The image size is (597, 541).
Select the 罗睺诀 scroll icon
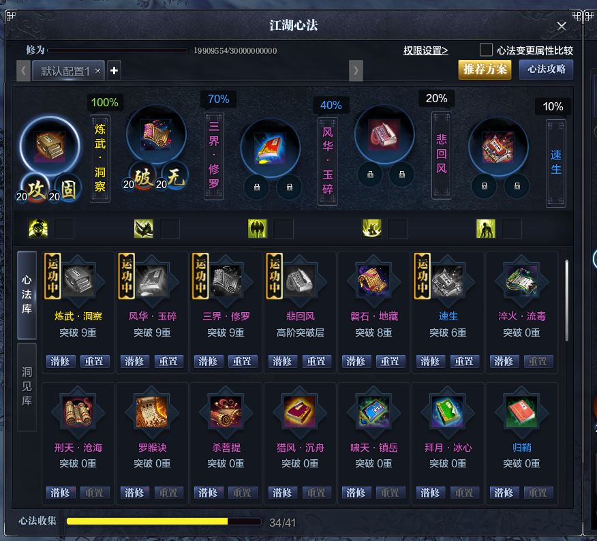coord(152,412)
